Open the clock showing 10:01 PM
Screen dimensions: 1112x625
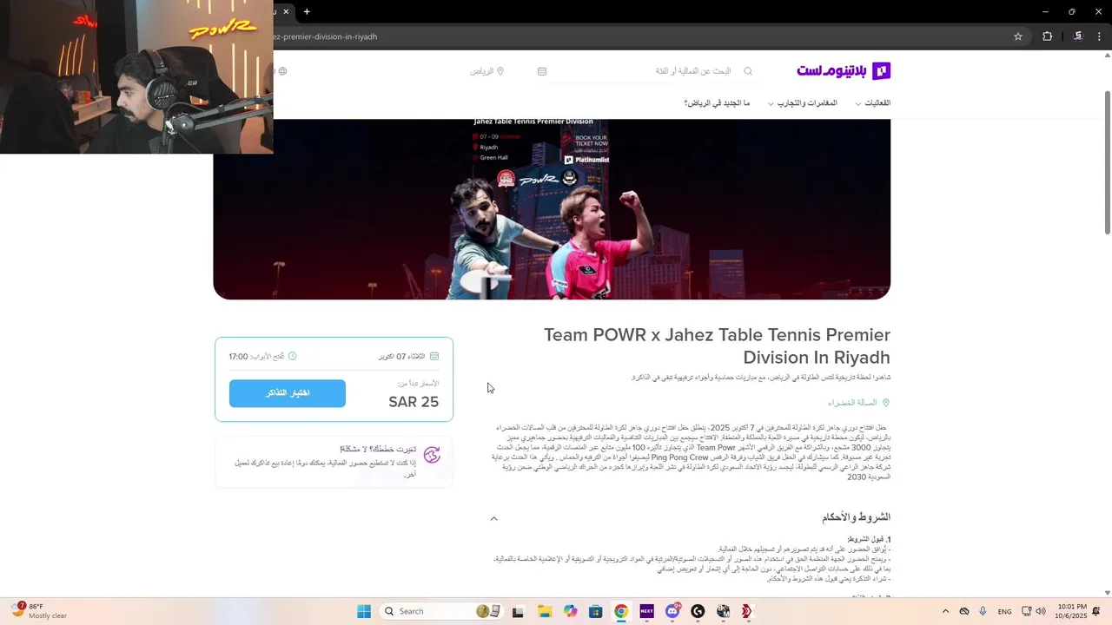point(1073,611)
